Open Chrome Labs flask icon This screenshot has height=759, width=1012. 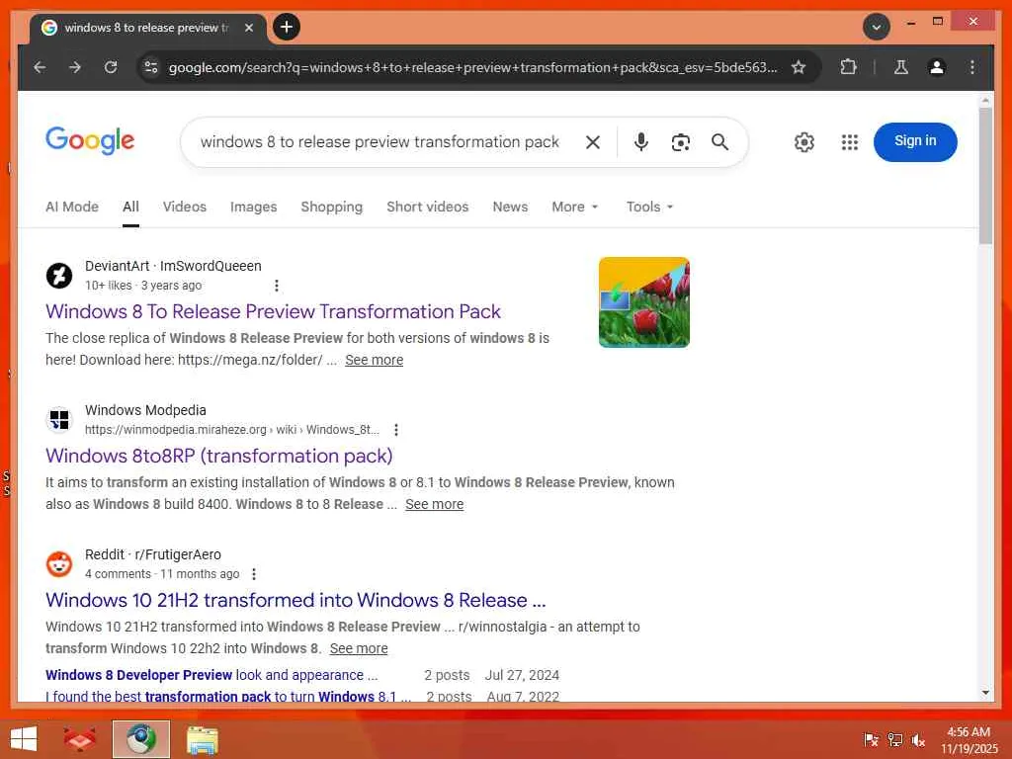(901, 67)
